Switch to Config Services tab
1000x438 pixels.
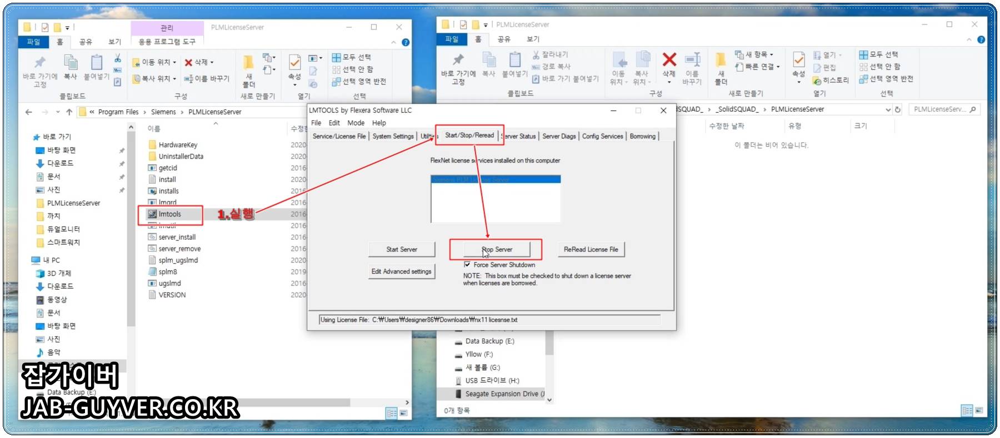tap(602, 136)
